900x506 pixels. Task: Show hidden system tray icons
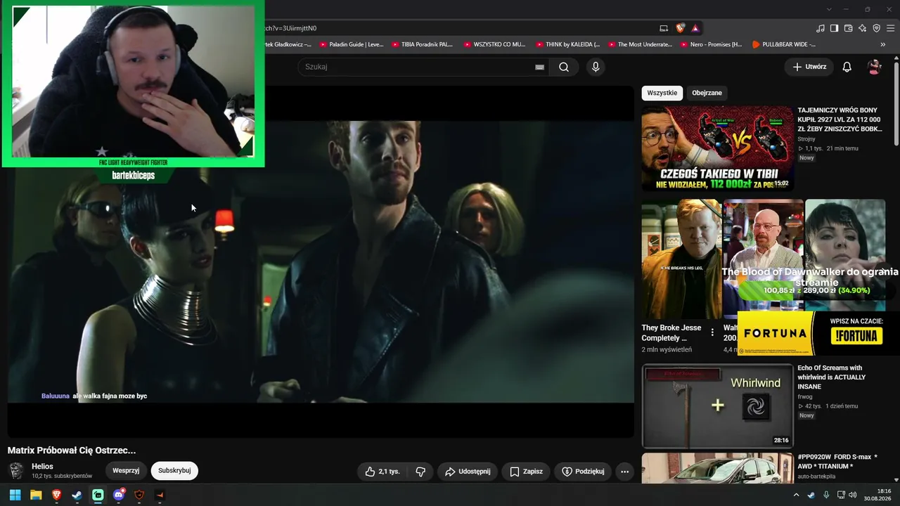(796, 495)
